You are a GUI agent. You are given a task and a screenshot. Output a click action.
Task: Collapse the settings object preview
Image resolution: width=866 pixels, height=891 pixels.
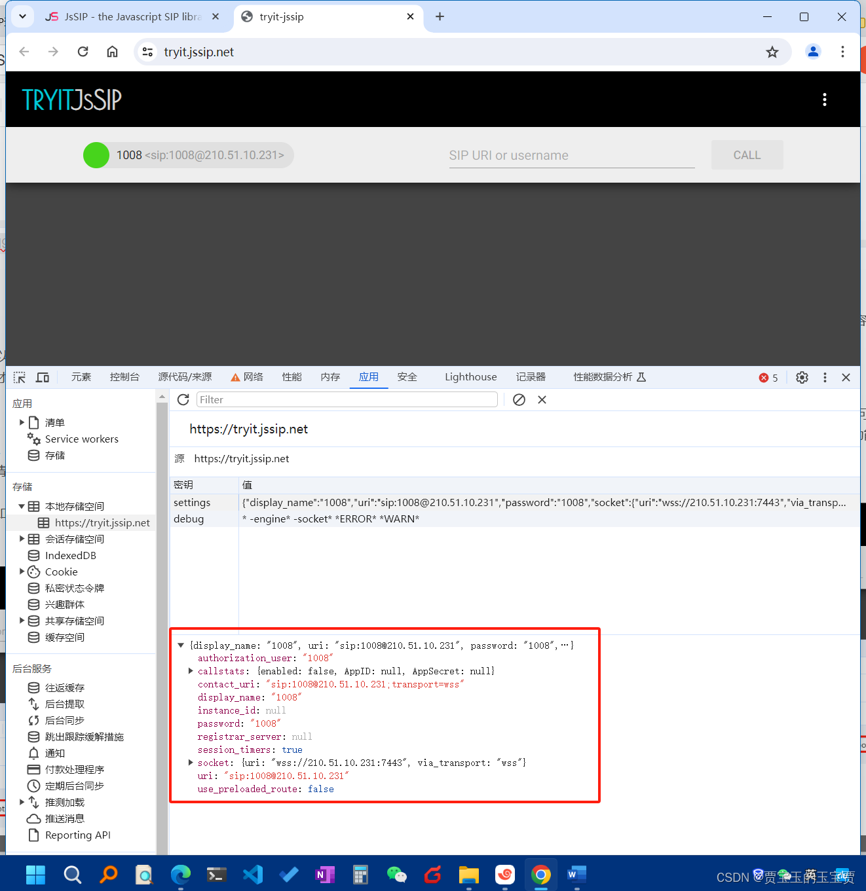click(x=181, y=646)
